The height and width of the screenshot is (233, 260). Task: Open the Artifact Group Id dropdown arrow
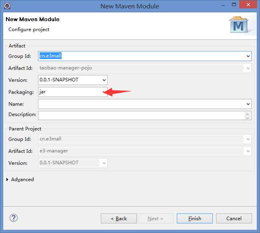coord(248,56)
